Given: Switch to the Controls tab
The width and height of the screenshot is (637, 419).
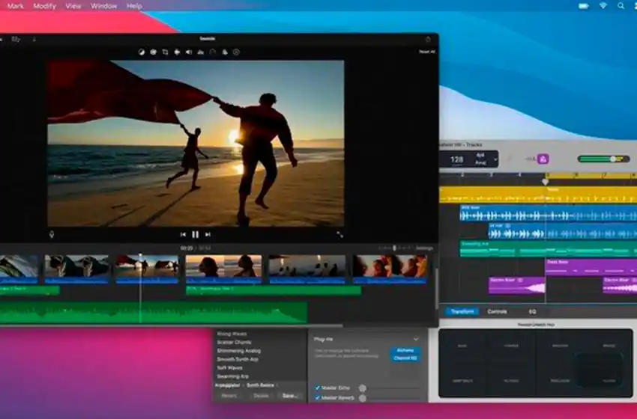Looking at the screenshot, I should pyautogui.click(x=497, y=311).
